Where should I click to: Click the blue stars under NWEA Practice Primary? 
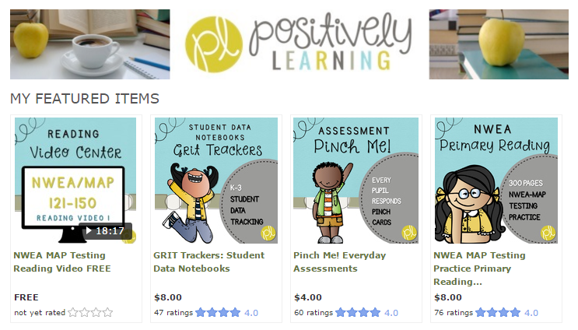coord(498,313)
